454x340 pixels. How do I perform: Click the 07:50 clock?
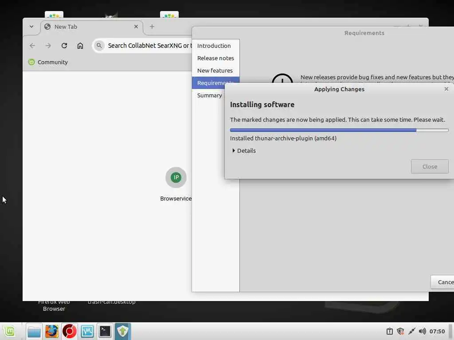[x=437, y=331]
